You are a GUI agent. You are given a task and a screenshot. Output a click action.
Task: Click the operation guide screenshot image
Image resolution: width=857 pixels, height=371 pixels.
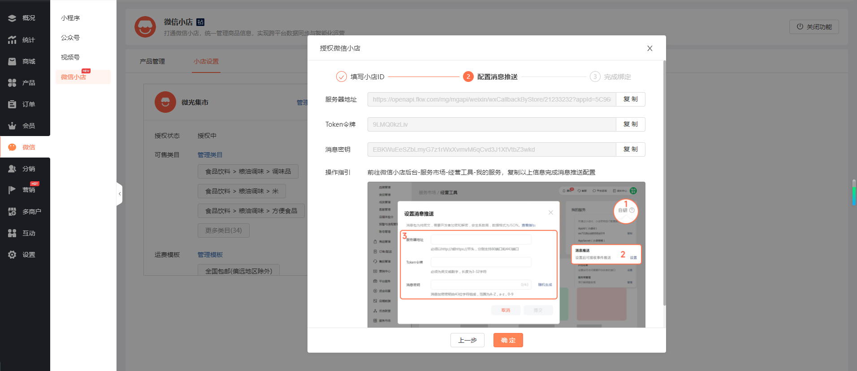point(506,255)
